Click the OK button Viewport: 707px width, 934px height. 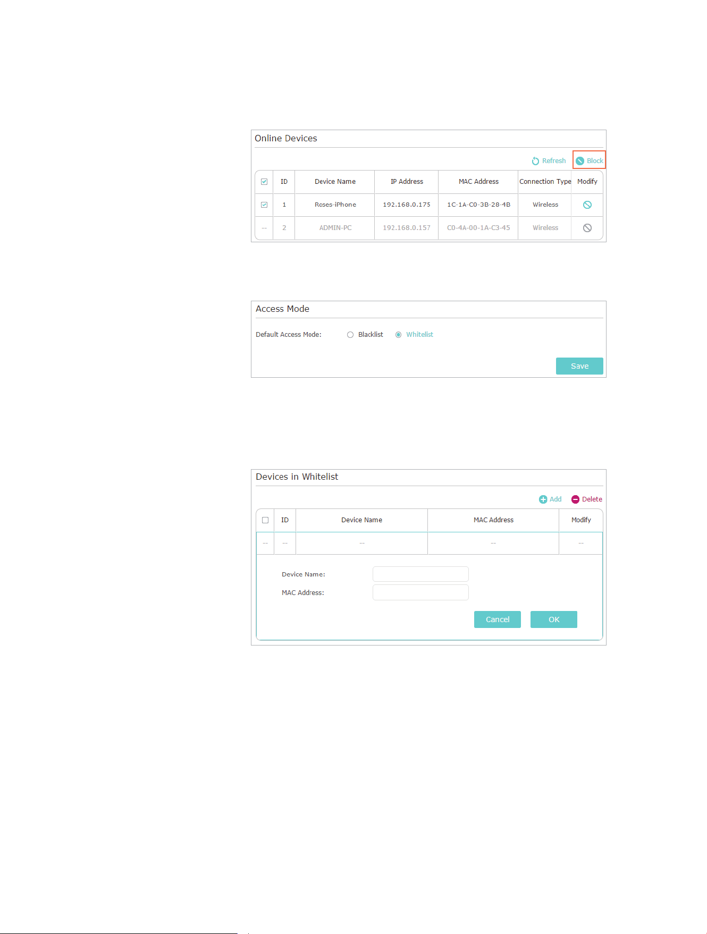pyautogui.click(x=554, y=619)
